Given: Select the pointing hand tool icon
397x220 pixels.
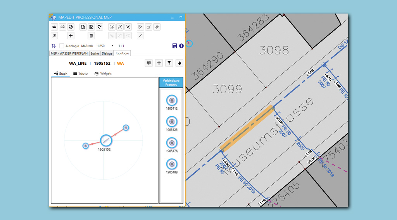Looking at the screenshot, I should point(179,63).
